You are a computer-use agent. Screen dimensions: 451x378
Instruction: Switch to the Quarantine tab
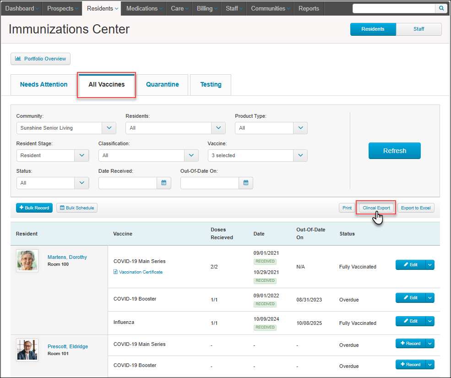click(163, 85)
